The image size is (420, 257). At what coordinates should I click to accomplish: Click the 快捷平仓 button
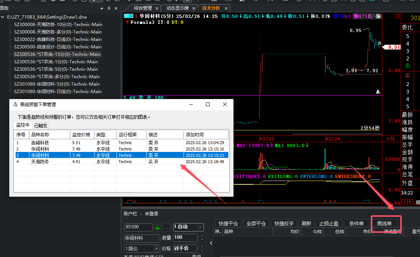[x=228, y=223]
